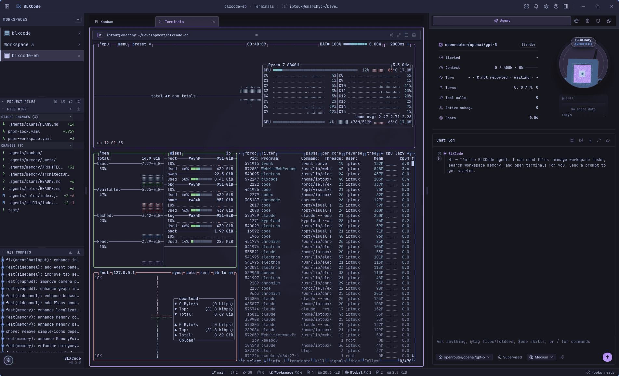Select the blxcode-eb workspace
The image size is (619, 376).
click(x=42, y=56)
